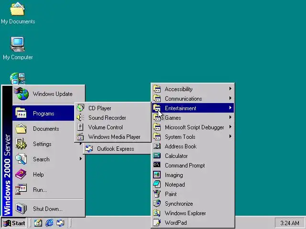
Task: Expand the Microsoft Script Debugger arrow
Action: click(230, 127)
